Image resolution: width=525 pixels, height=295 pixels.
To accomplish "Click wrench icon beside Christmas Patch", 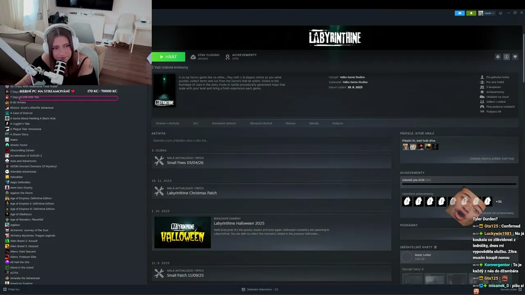I will [159, 191].
